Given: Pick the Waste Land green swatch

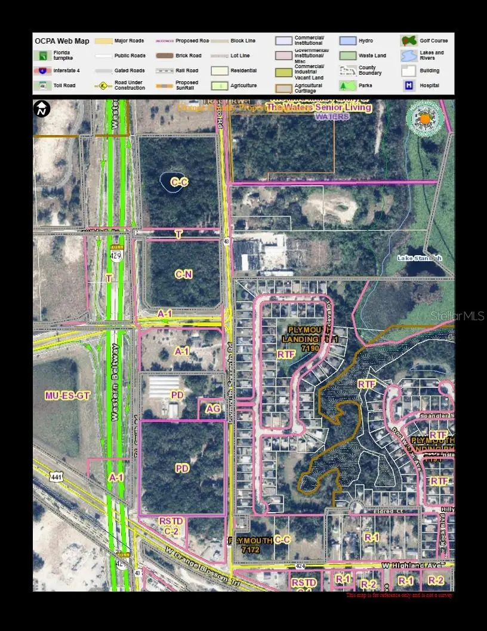Looking at the screenshot, I should pos(348,56).
